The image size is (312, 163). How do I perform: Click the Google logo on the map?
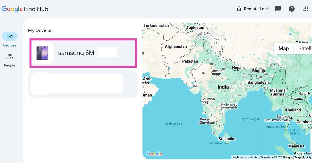[154, 154]
